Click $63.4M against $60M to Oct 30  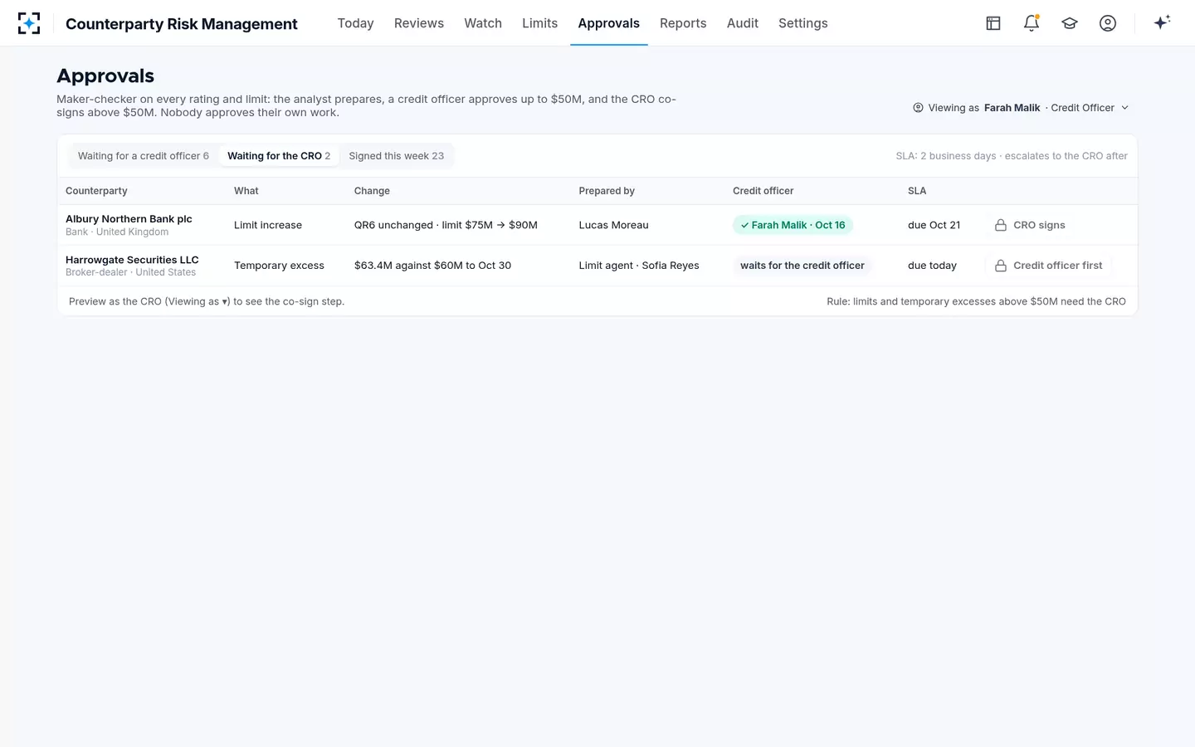pos(432,266)
